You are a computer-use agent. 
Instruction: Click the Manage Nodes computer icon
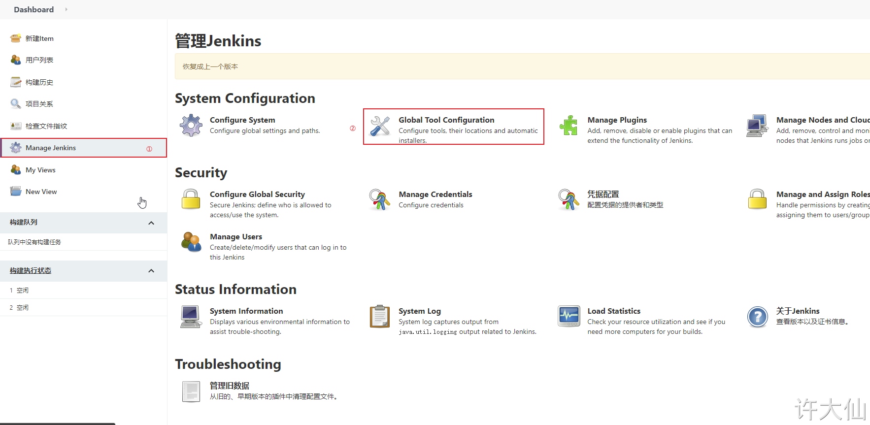click(x=757, y=126)
